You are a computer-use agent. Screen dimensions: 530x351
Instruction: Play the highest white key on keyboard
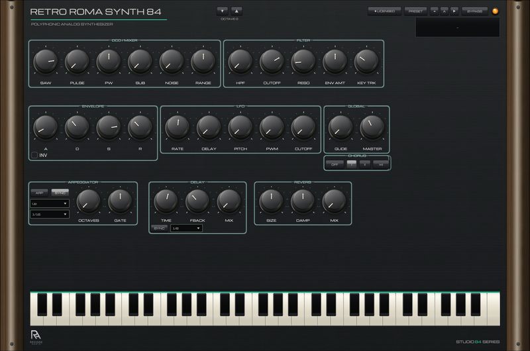pyautogui.click(x=494, y=309)
